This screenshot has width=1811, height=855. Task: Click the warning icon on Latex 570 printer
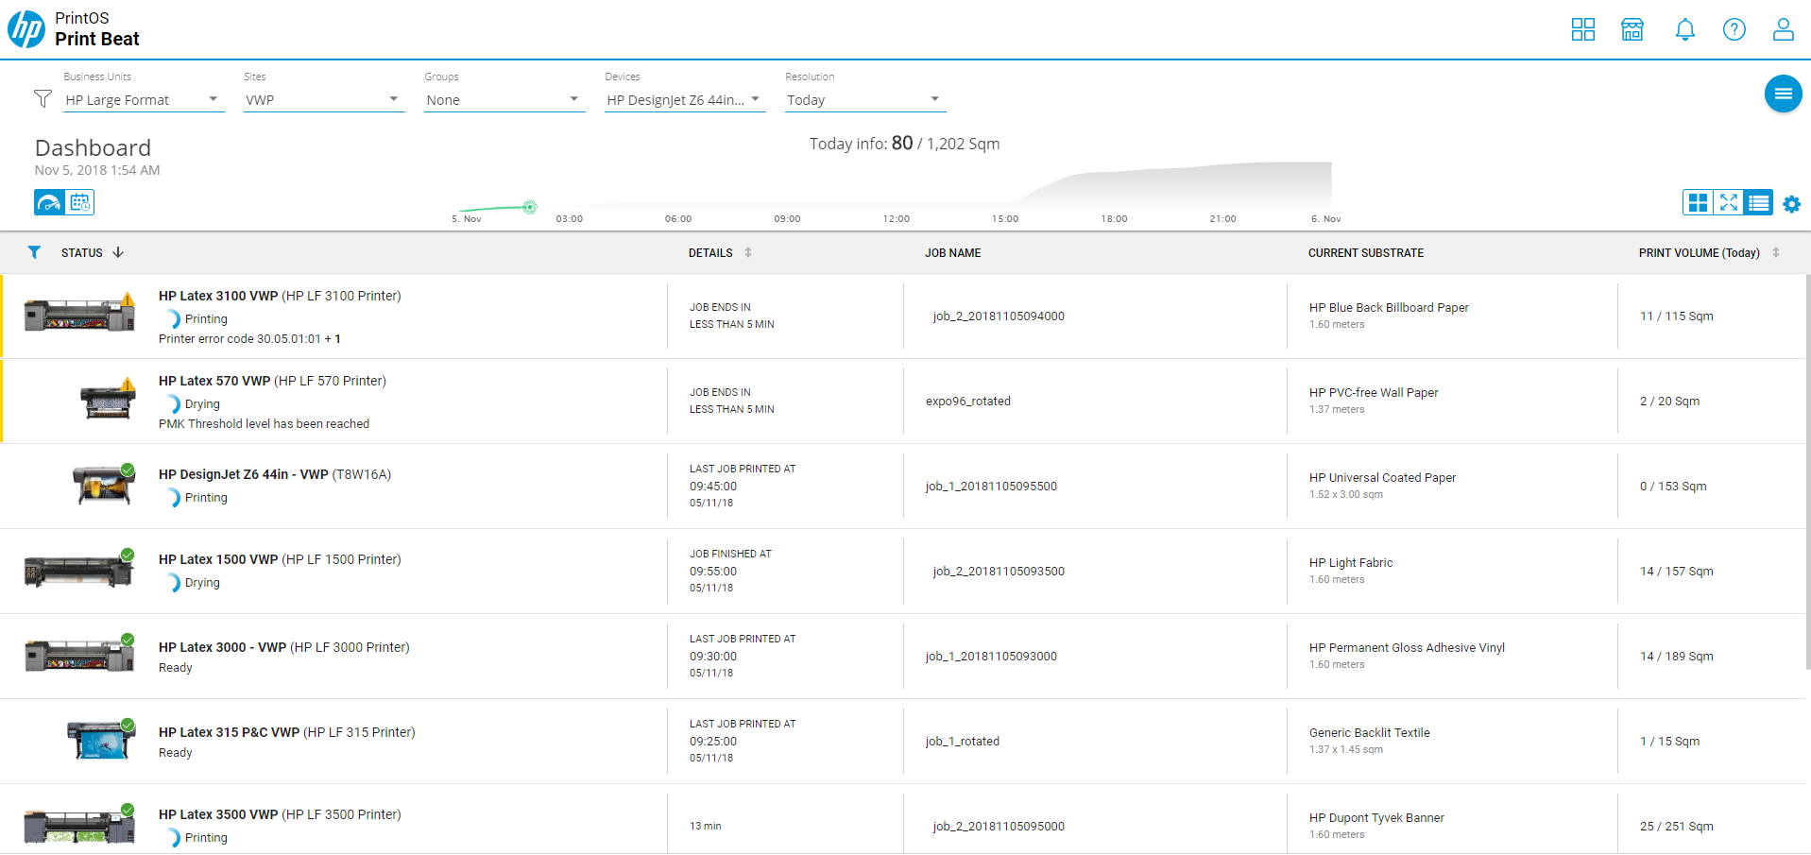coord(128,385)
